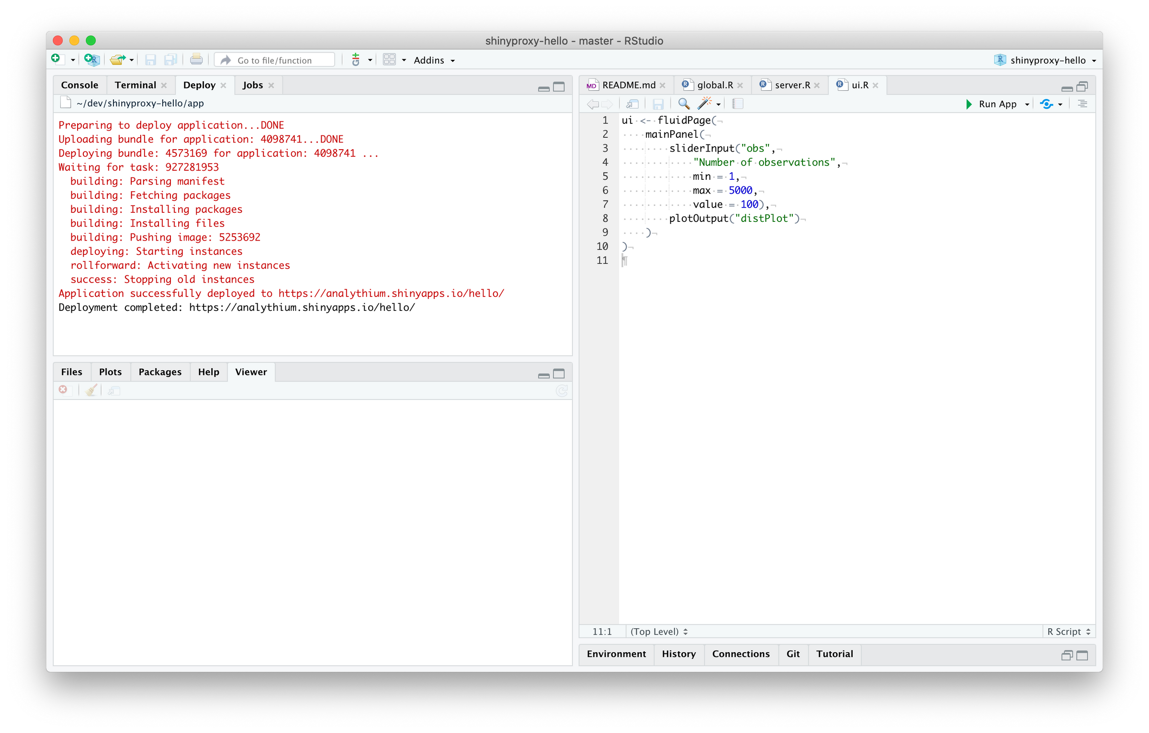Switch to the Terminal tab
The height and width of the screenshot is (733, 1149).
point(135,85)
